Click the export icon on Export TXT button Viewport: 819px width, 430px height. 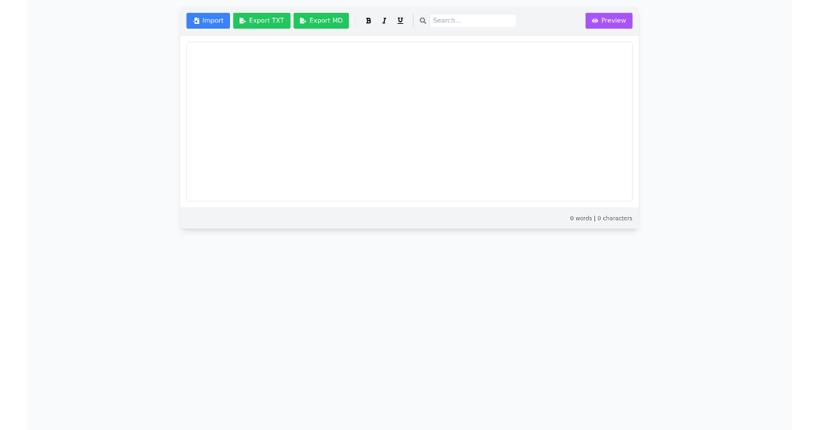pyautogui.click(x=243, y=20)
